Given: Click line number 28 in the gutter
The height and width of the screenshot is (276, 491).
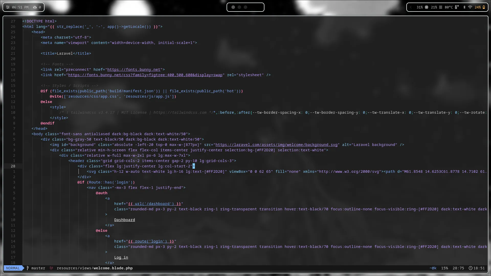Looking at the screenshot, I should tap(13, 166).
